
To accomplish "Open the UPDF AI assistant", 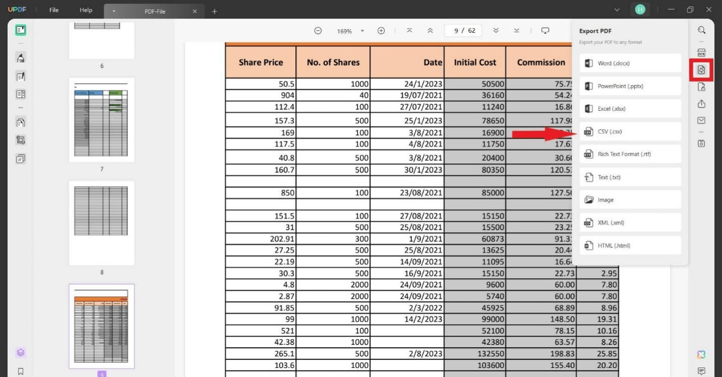I will 701,354.
